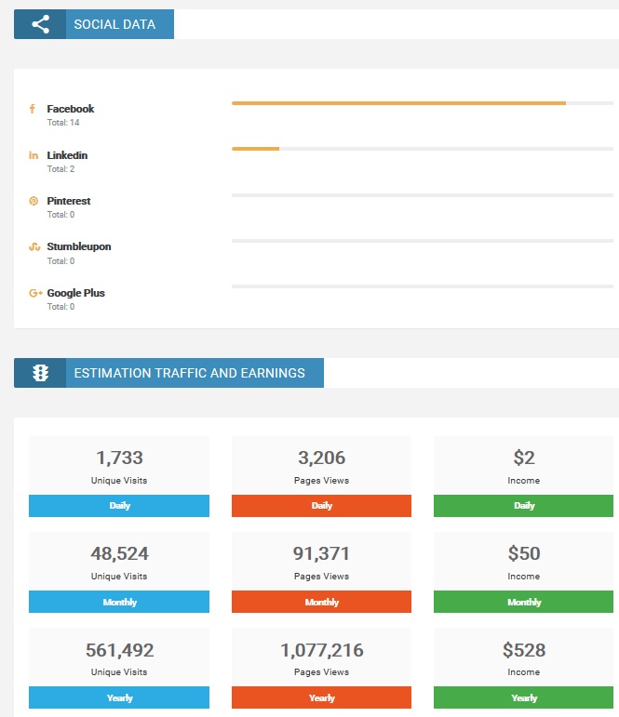The height and width of the screenshot is (717, 619).
Task: Click 'Pages Views' label under 91,371
Action: (321, 577)
